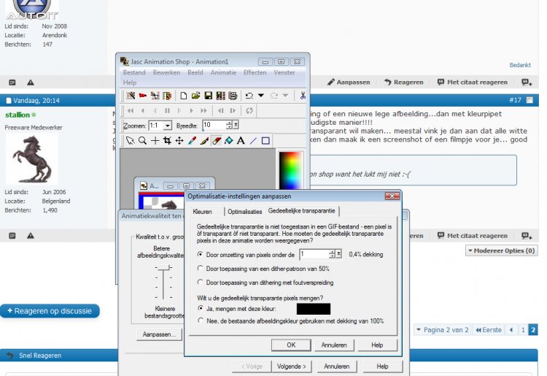
Task: Click the Volgende > wizard button
Action: pos(291,367)
